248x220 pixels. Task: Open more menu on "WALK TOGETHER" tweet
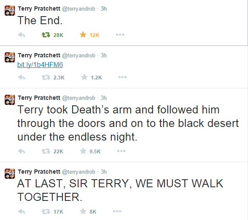[x=117, y=212]
